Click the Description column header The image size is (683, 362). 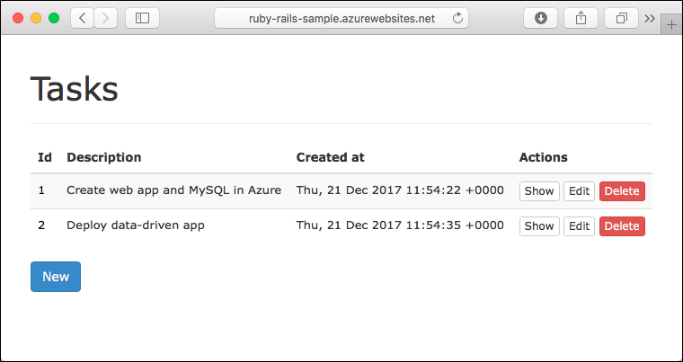pyautogui.click(x=103, y=157)
